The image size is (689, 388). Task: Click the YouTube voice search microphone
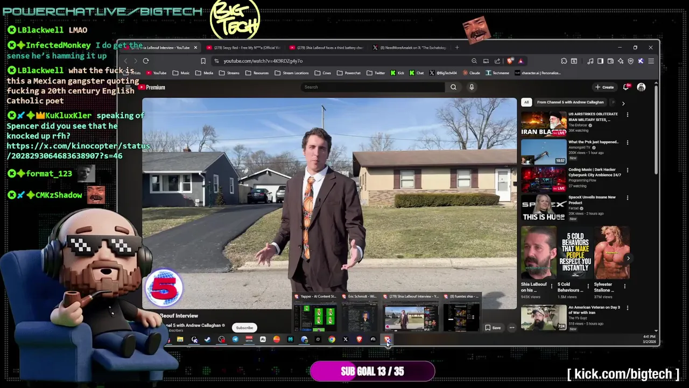click(472, 87)
